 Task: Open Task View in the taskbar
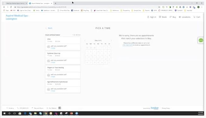click(15, 113)
